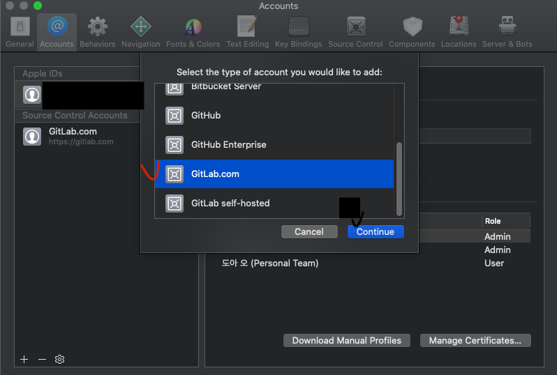This screenshot has height=375, width=557.
Task: Choose GitLab self-hosted account type
Action: [x=274, y=204]
